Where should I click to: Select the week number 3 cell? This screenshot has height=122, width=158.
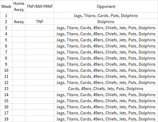coord(6,28)
